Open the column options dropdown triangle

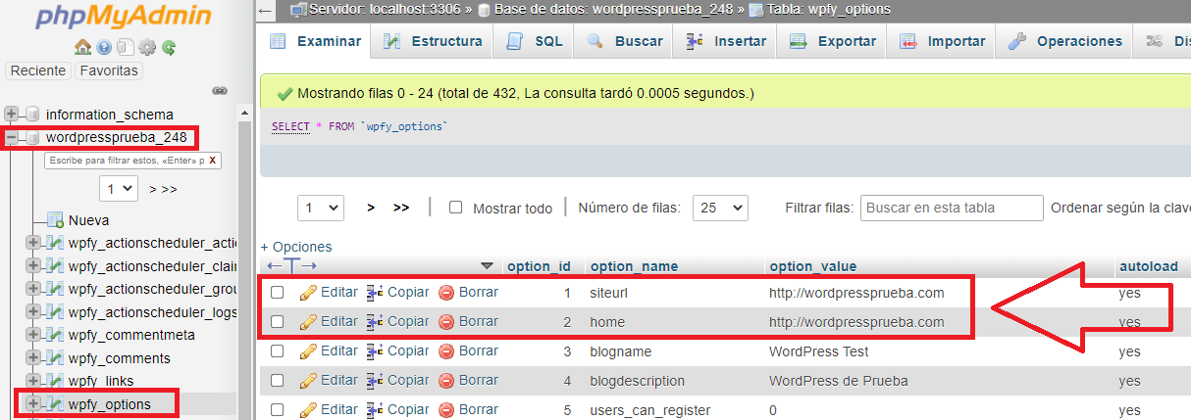(488, 266)
